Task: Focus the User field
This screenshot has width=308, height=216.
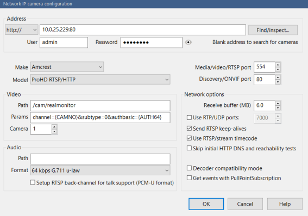Action: (64, 42)
